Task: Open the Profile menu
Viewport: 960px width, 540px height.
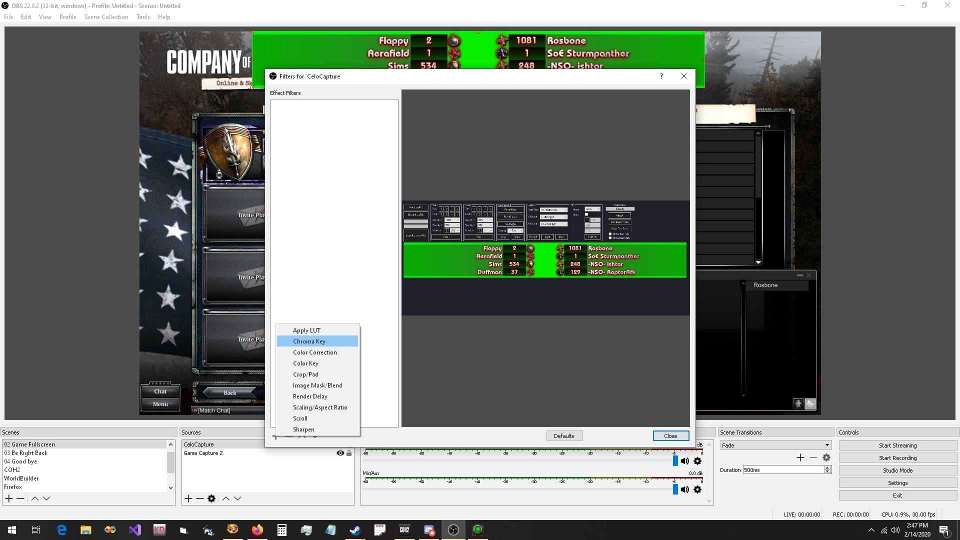Action: 68,16
